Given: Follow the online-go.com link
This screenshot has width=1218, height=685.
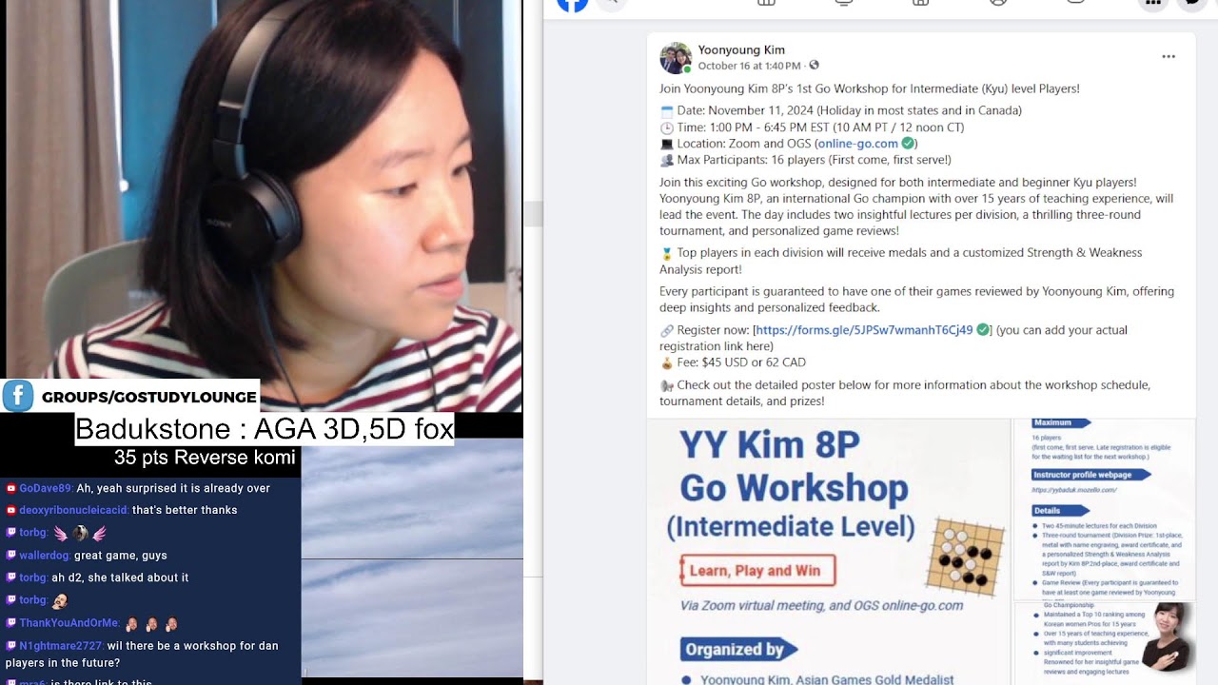Looking at the screenshot, I should 857,144.
